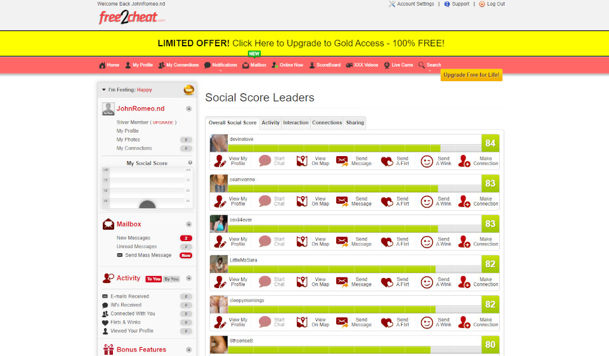Collapse the Mailbox sidebar section

(x=188, y=225)
